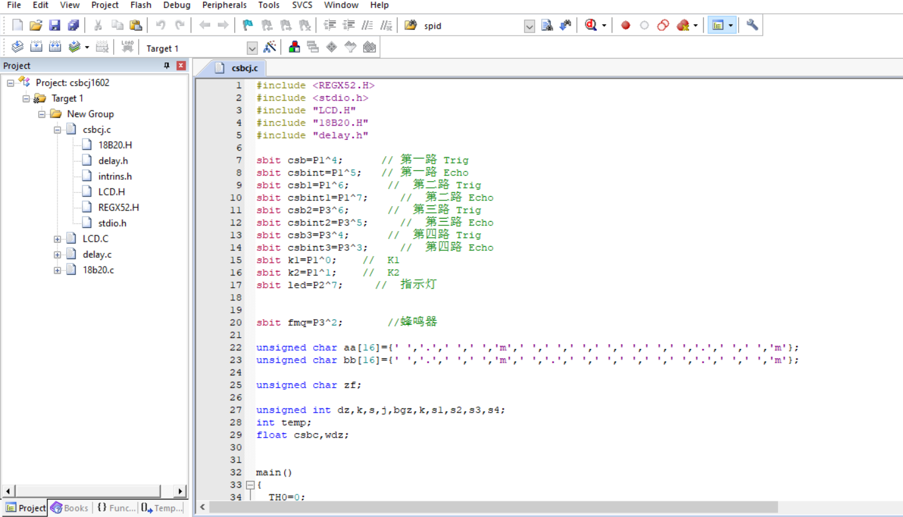The image size is (903, 517).
Task: Insert a bookmark with the blue flag icon
Action: point(247,25)
